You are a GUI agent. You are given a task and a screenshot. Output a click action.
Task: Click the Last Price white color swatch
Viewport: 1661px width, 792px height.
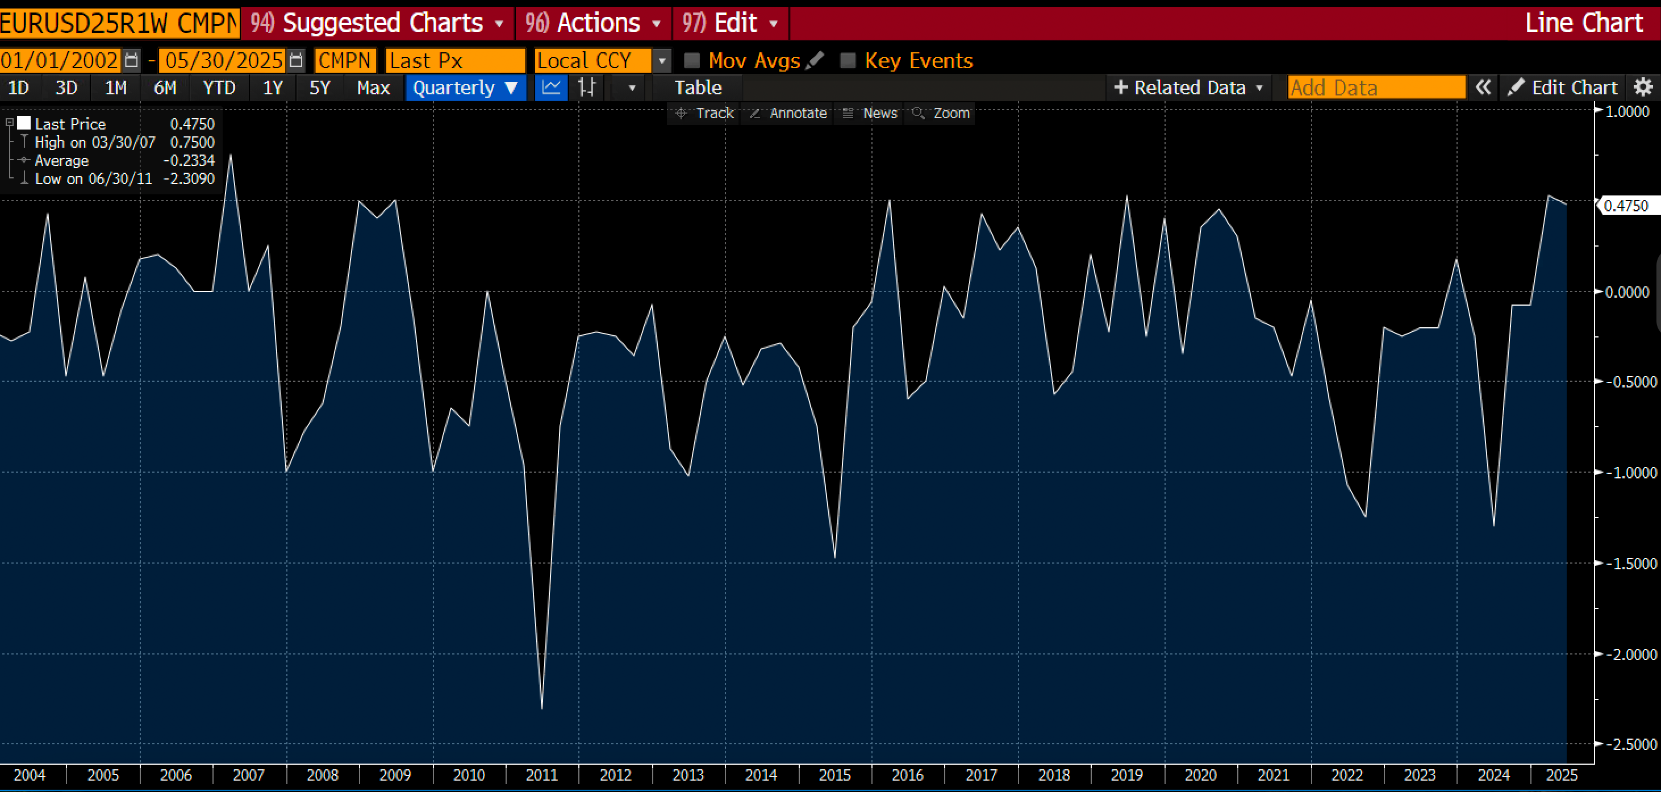(24, 123)
